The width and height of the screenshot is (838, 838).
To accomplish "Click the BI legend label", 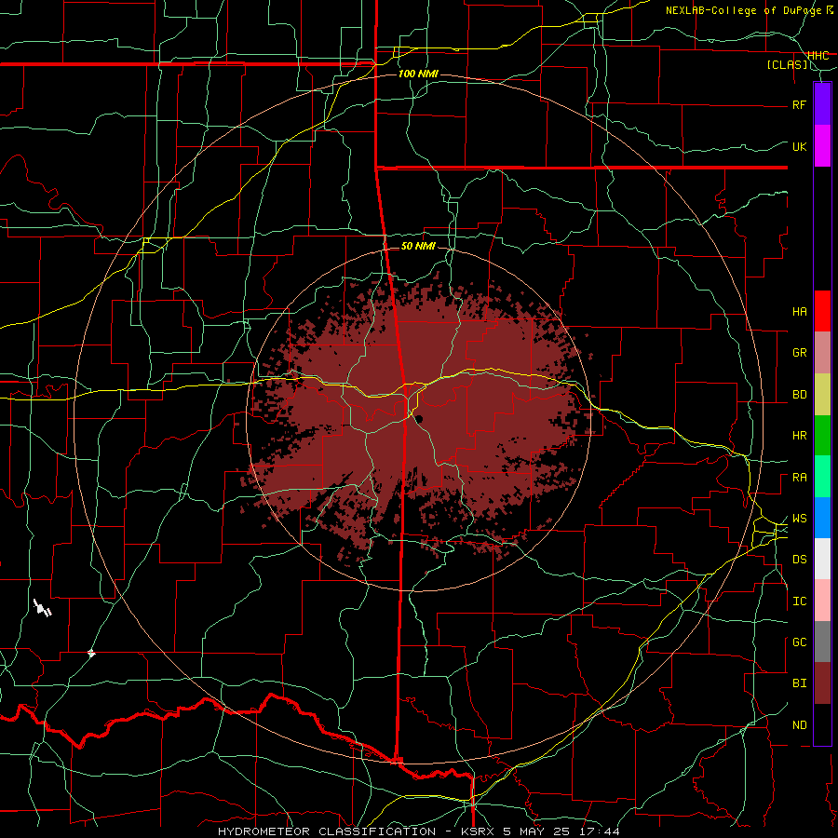I will (x=800, y=683).
